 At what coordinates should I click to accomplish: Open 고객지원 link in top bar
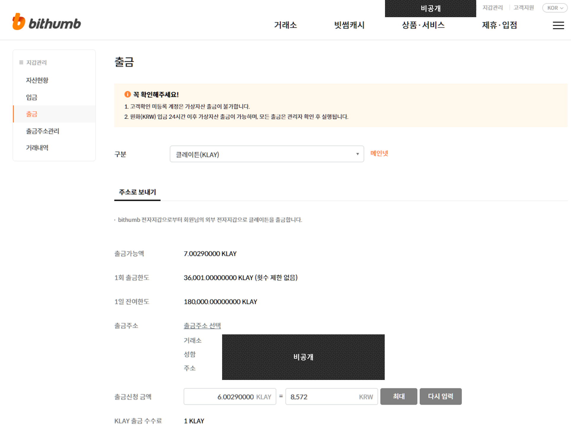pos(523,8)
